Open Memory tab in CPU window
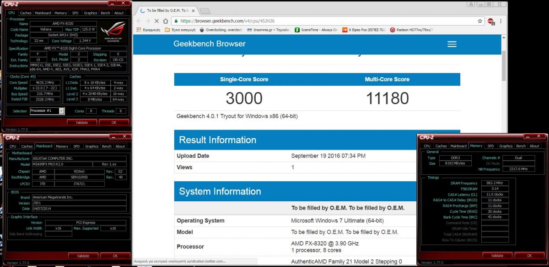 point(61,13)
